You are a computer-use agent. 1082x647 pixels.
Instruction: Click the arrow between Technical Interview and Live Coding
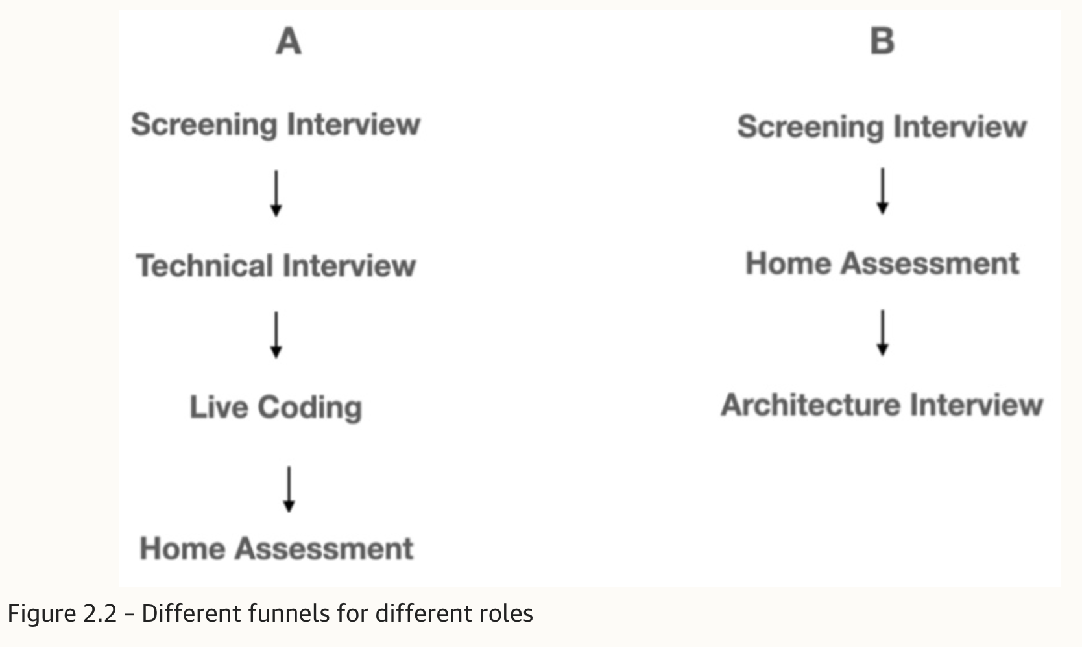pyautogui.click(x=276, y=335)
